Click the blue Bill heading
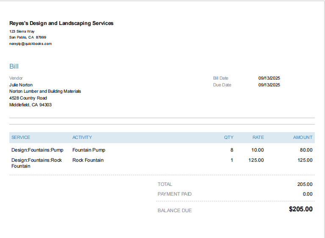This screenshot has height=238, width=325. pos(14,66)
